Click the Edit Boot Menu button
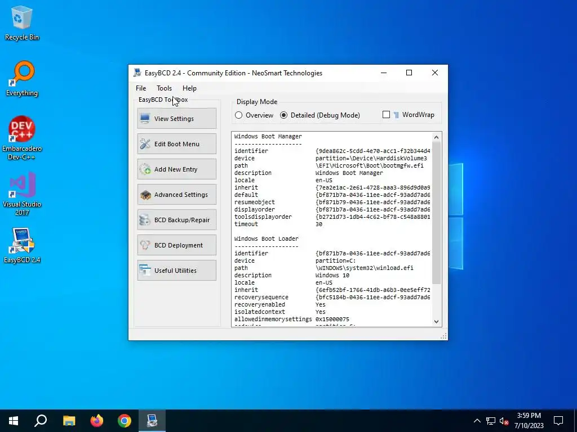577x432 pixels. (x=177, y=143)
